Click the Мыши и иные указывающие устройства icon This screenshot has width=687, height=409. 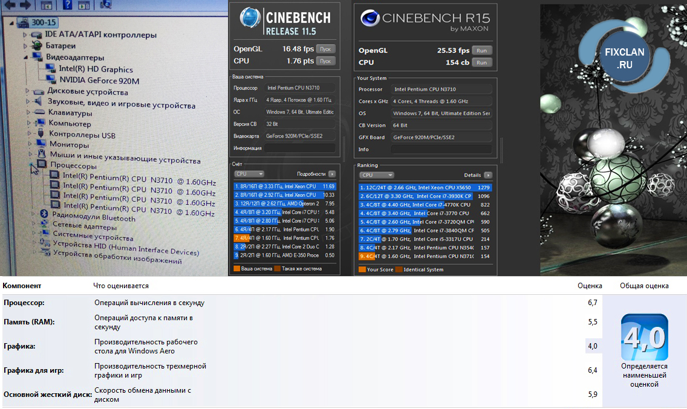point(42,153)
